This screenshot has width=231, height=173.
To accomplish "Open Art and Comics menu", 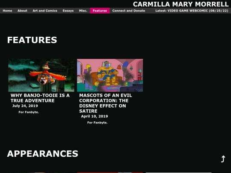I will (x=45, y=11).
